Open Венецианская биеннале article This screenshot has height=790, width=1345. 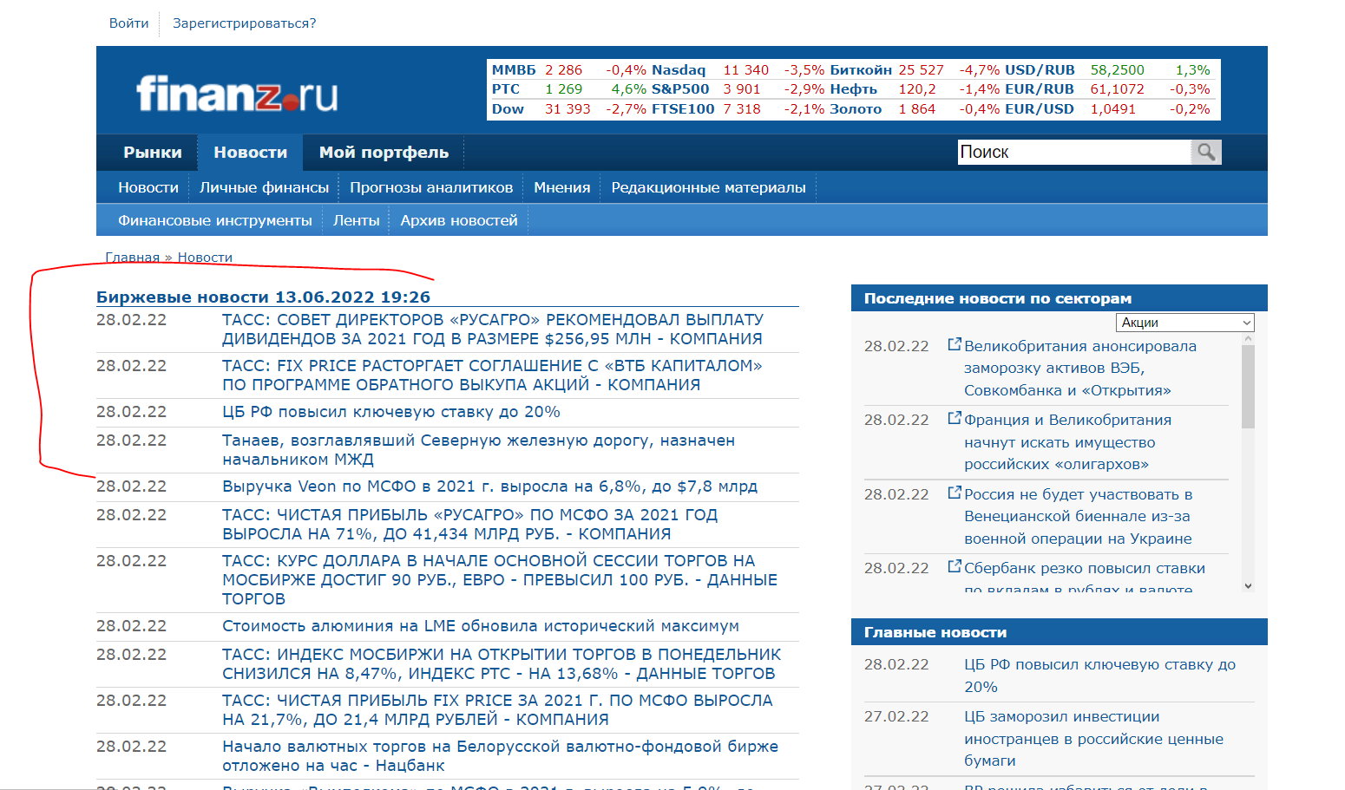click(x=1079, y=516)
